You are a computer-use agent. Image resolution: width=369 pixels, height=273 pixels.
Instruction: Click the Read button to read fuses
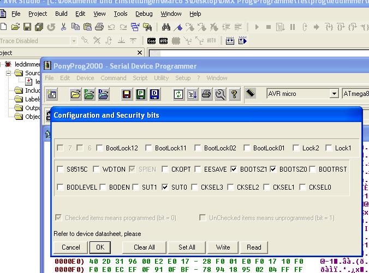[254, 247]
